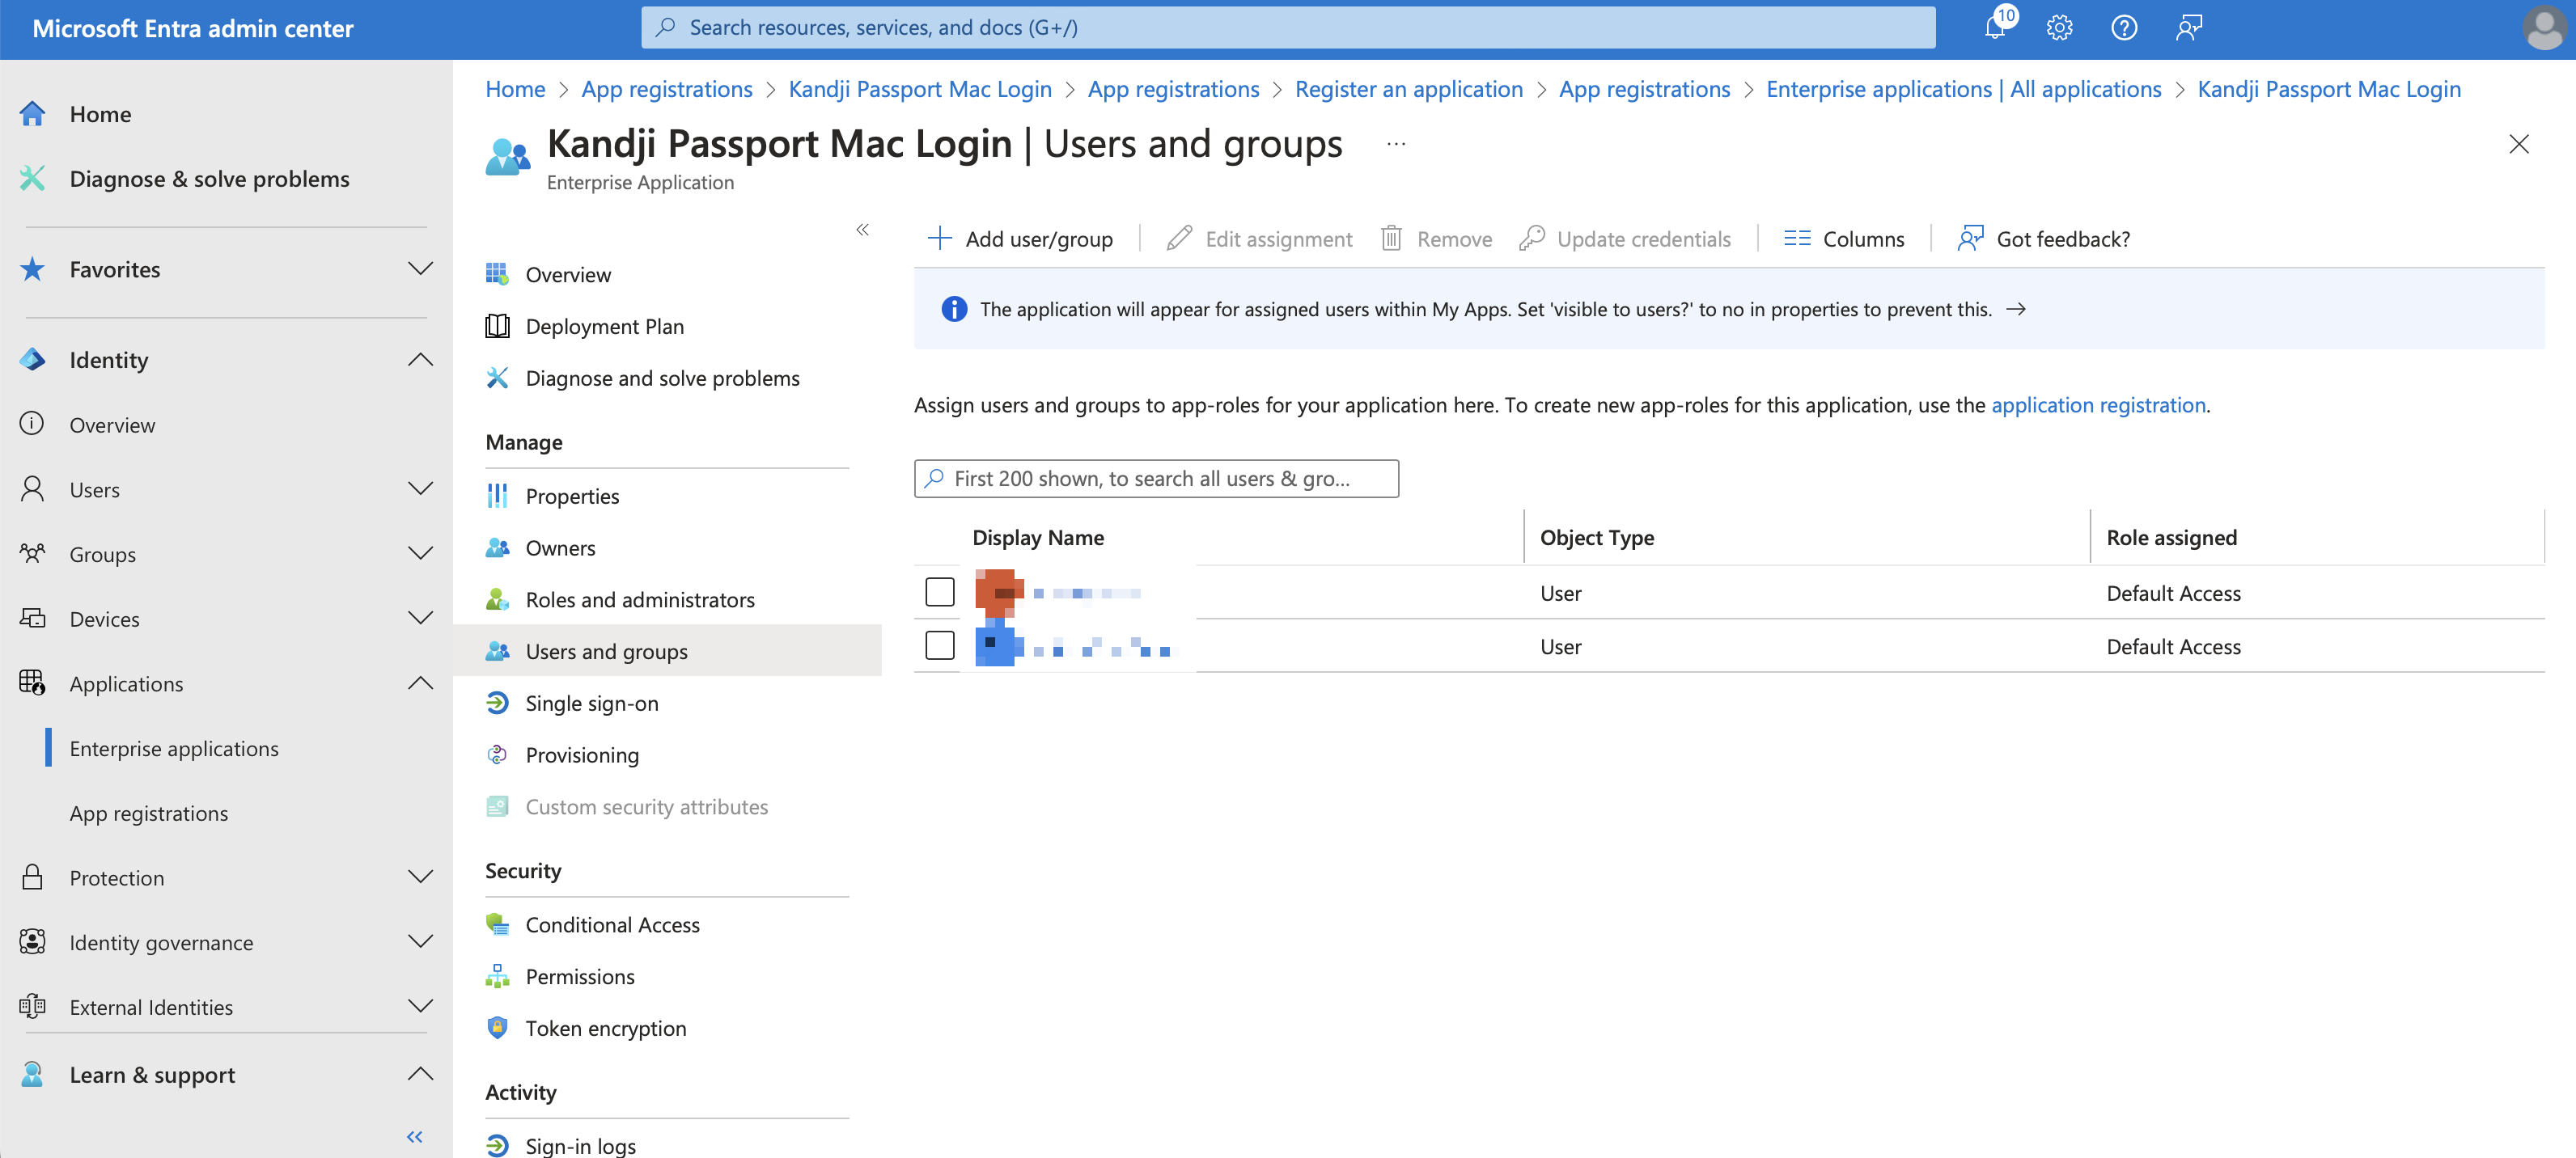This screenshot has width=2576, height=1158.
Task: Click the Edit assignment button
Action: pos(1259,239)
